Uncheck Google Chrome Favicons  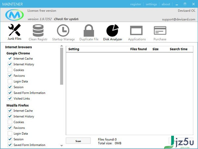[10, 75]
